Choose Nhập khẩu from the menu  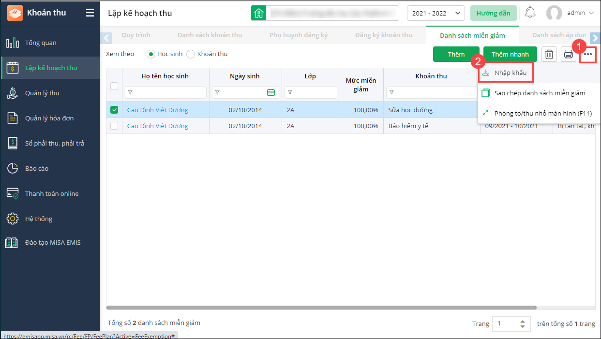[506, 73]
